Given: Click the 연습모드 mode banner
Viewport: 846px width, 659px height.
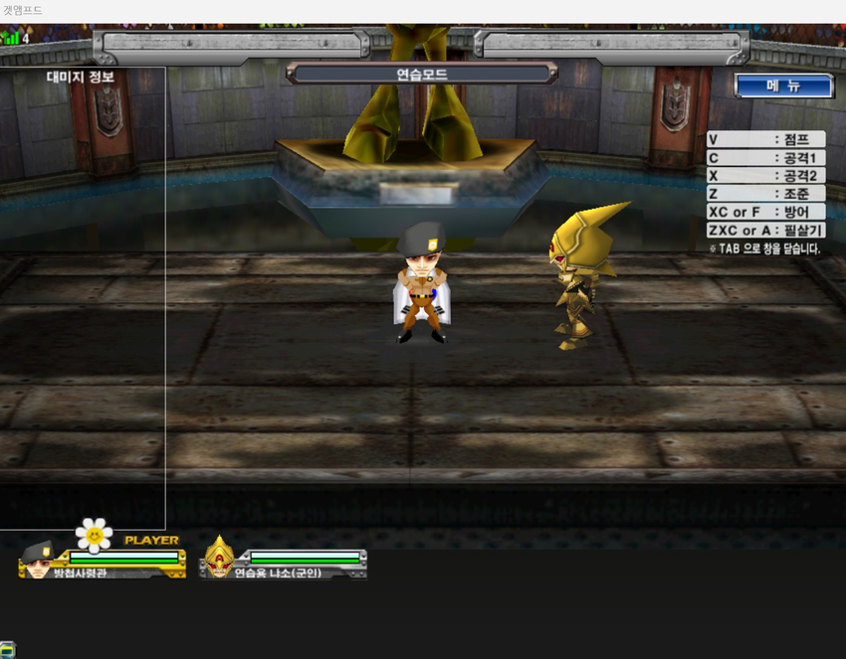Looking at the screenshot, I should pyautogui.click(x=421, y=74).
